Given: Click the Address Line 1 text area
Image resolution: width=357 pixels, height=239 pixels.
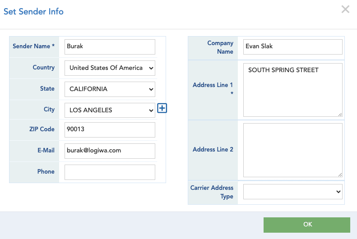Looking at the screenshot, I should tap(292, 90).
